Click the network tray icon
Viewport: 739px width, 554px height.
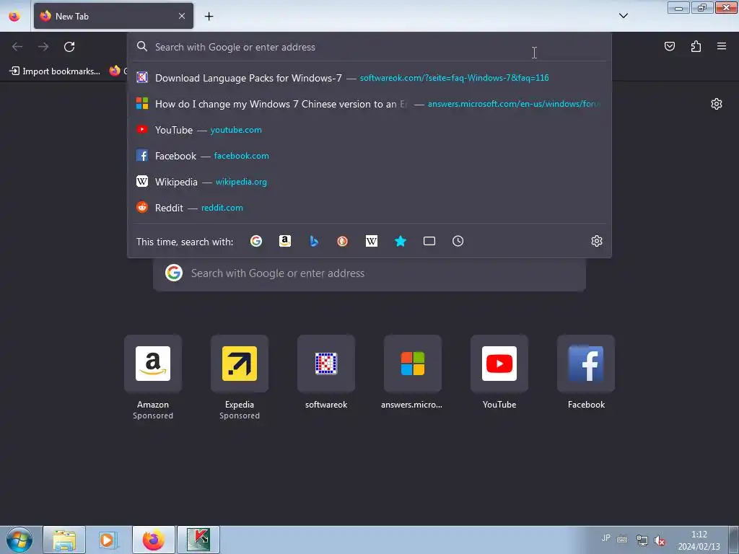[x=642, y=540]
